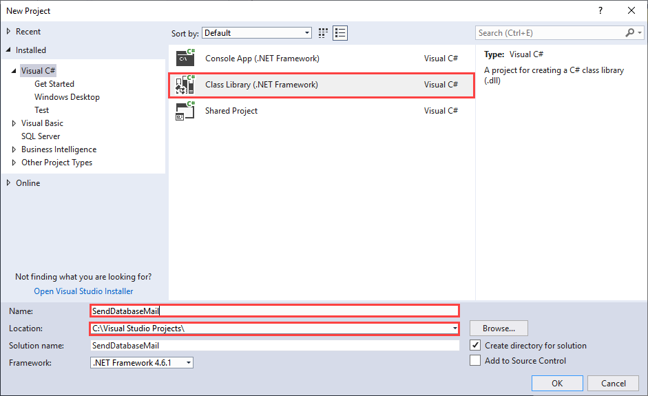This screenshot has height=396, width=648.
Task: Enable Add to Source Control checkbox
Action: tap(475, 361)
